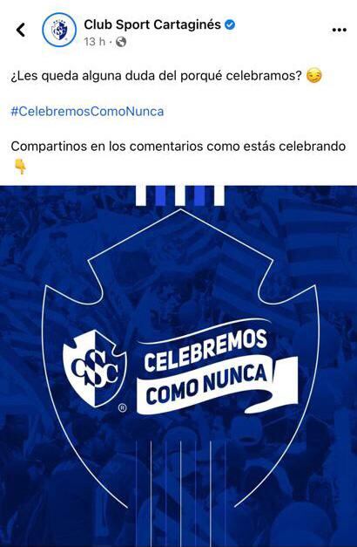The width and height of the screenshot is (357, 547).
Task: Click the blue verified badge
Action: tap(230, 24)
